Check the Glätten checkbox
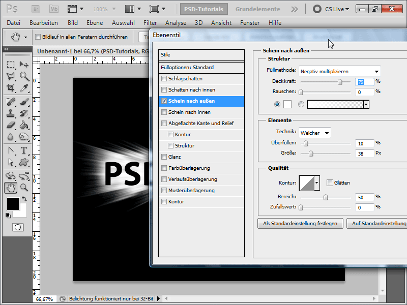The height and width of the screenshot is (305, 407). 330,183
